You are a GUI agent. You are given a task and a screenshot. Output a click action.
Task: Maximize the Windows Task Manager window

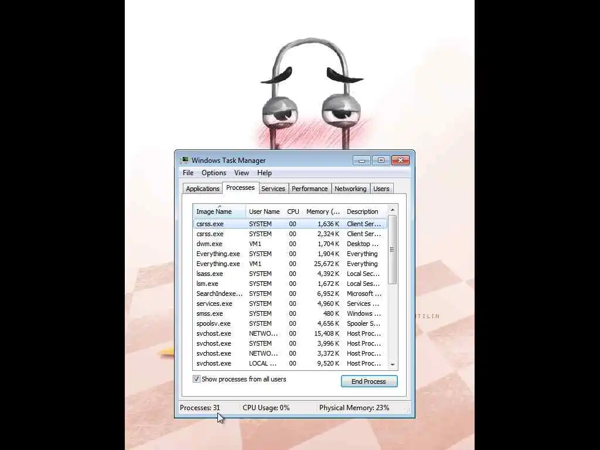point(381,161)
